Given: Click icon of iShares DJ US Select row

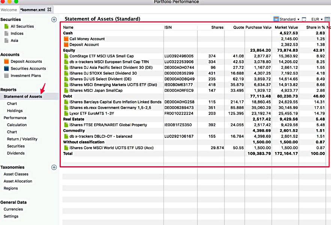Looking at the screenshot, I should pyautogui.click(x=66, y=79).
